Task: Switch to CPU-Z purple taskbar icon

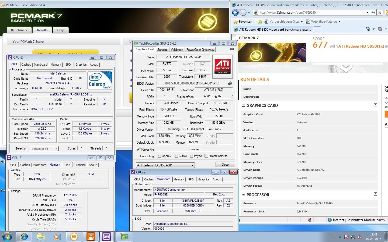Action: pos(107,237)
